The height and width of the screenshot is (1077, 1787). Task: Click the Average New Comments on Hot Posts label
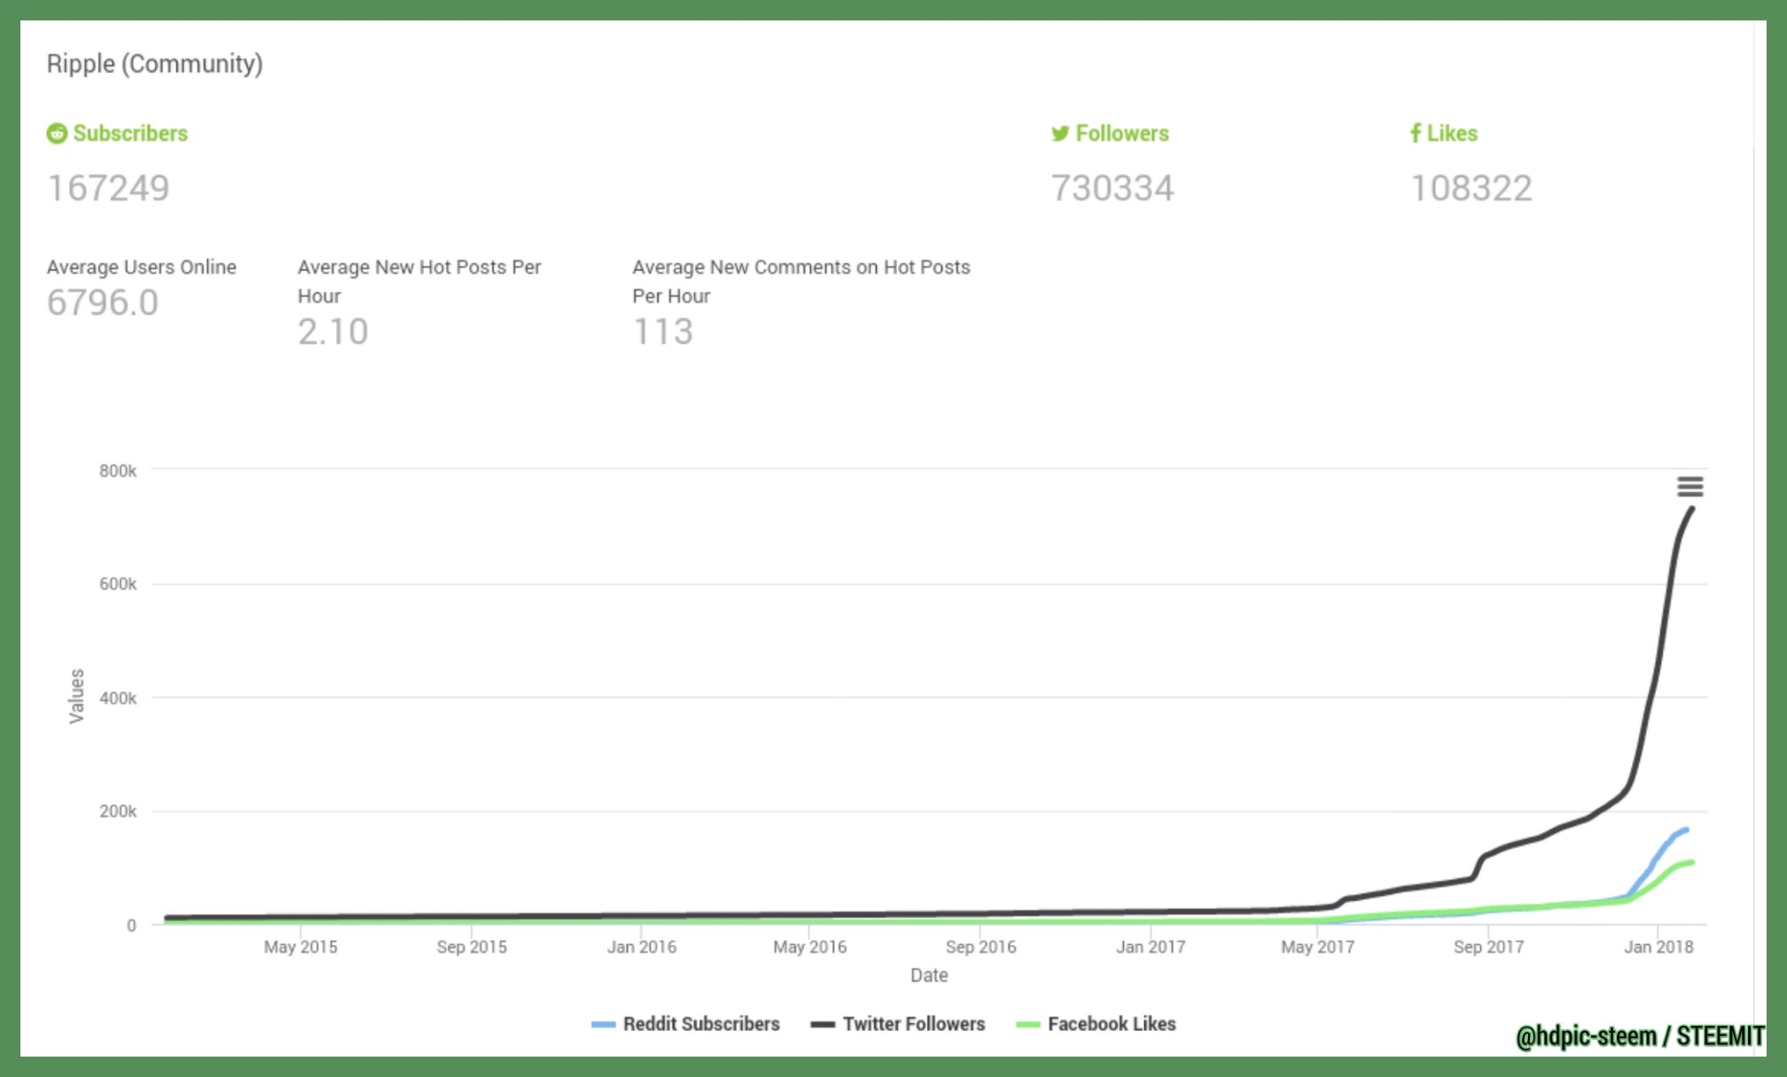point(801,281)
